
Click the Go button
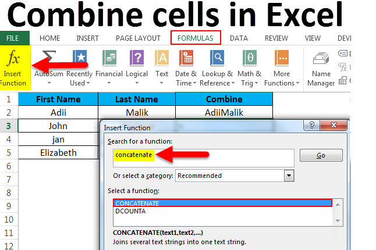tap(321, 155)
